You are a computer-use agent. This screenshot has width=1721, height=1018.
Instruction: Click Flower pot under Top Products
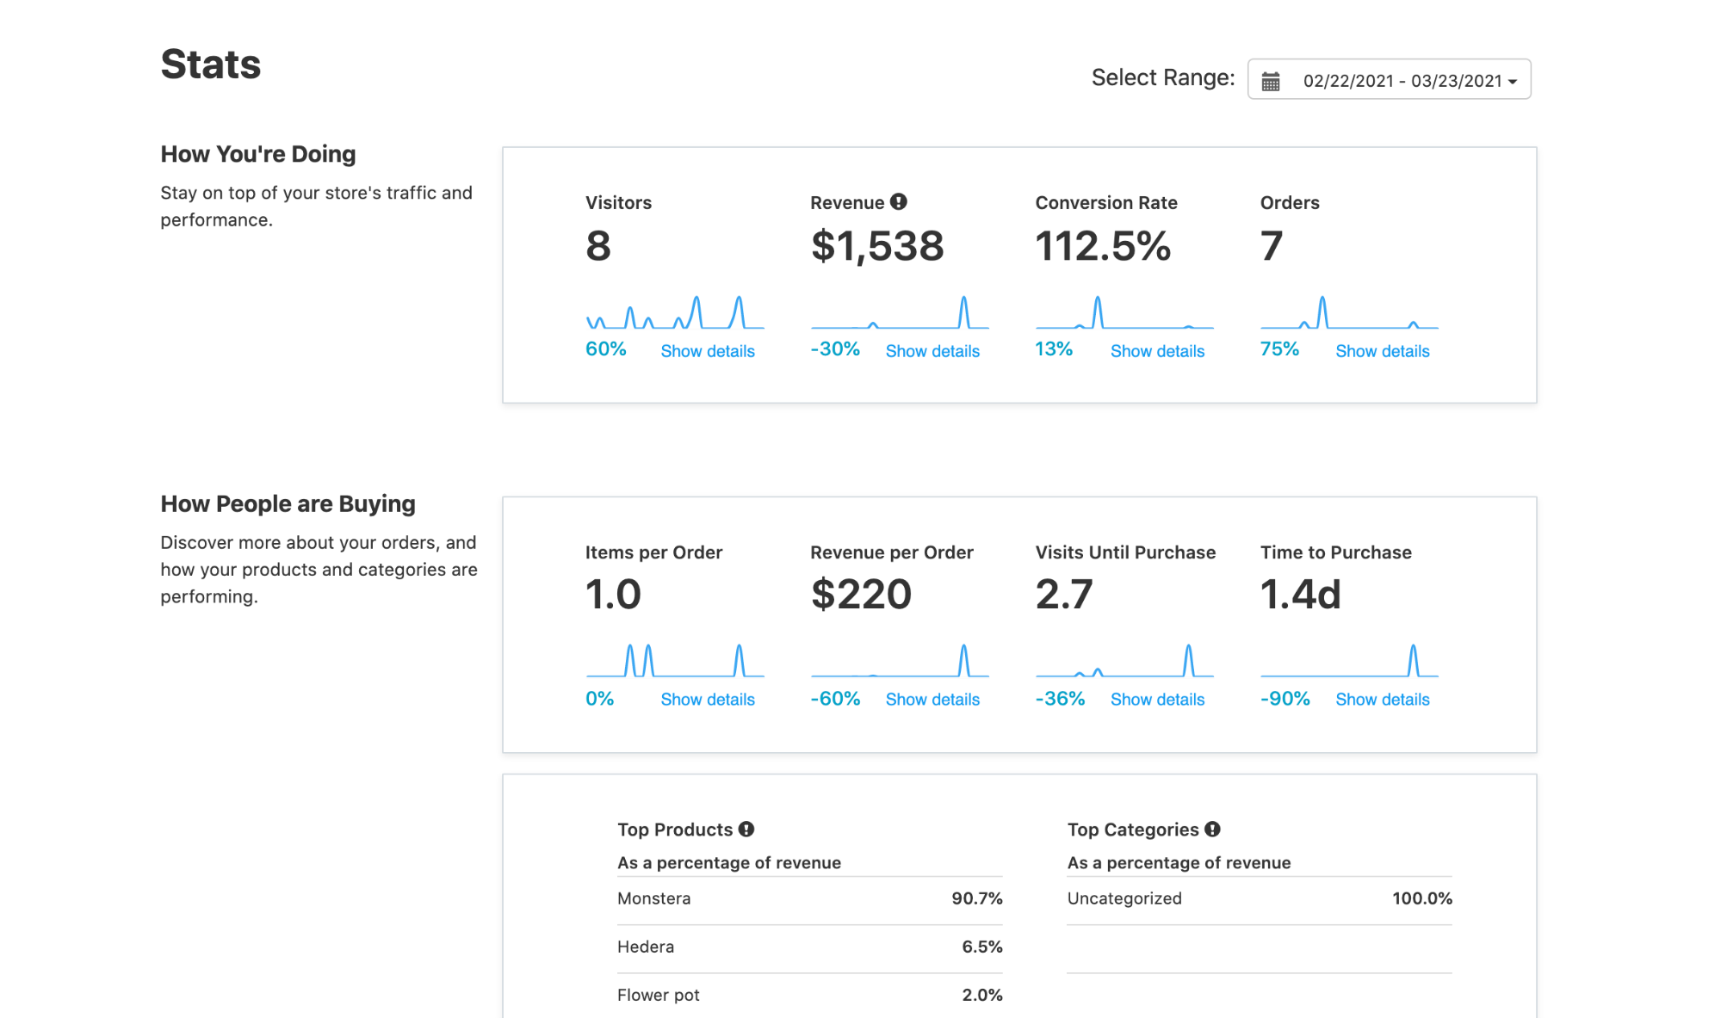point(809,995)
